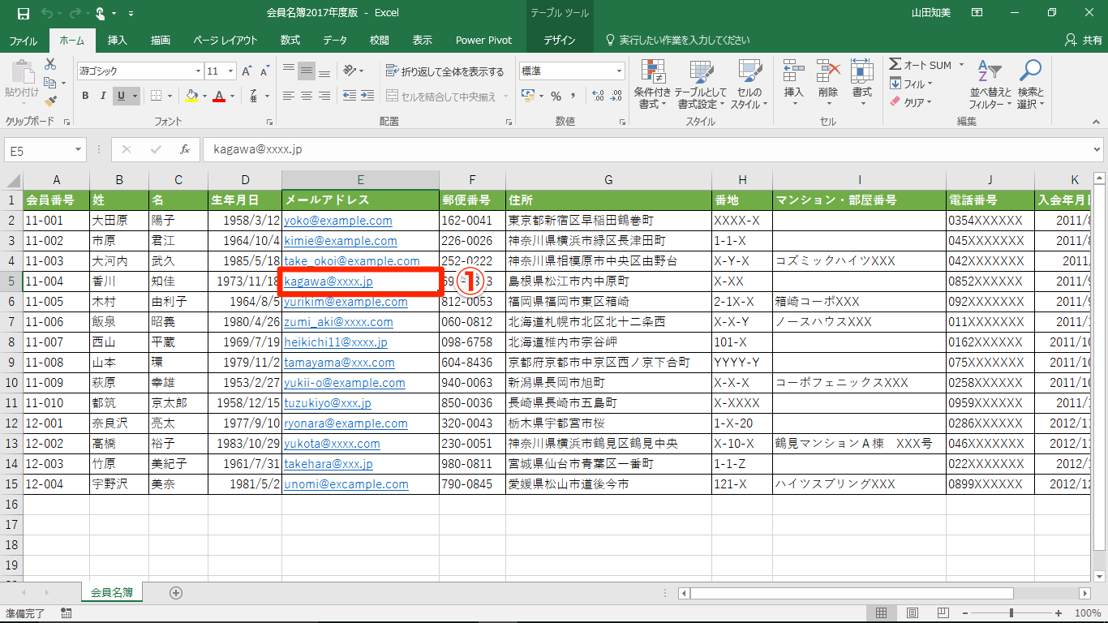The width and height of the screenshot is (1108, 623).
Task: Click the Copy icon in the clipboard group
Action: point(50,83)
